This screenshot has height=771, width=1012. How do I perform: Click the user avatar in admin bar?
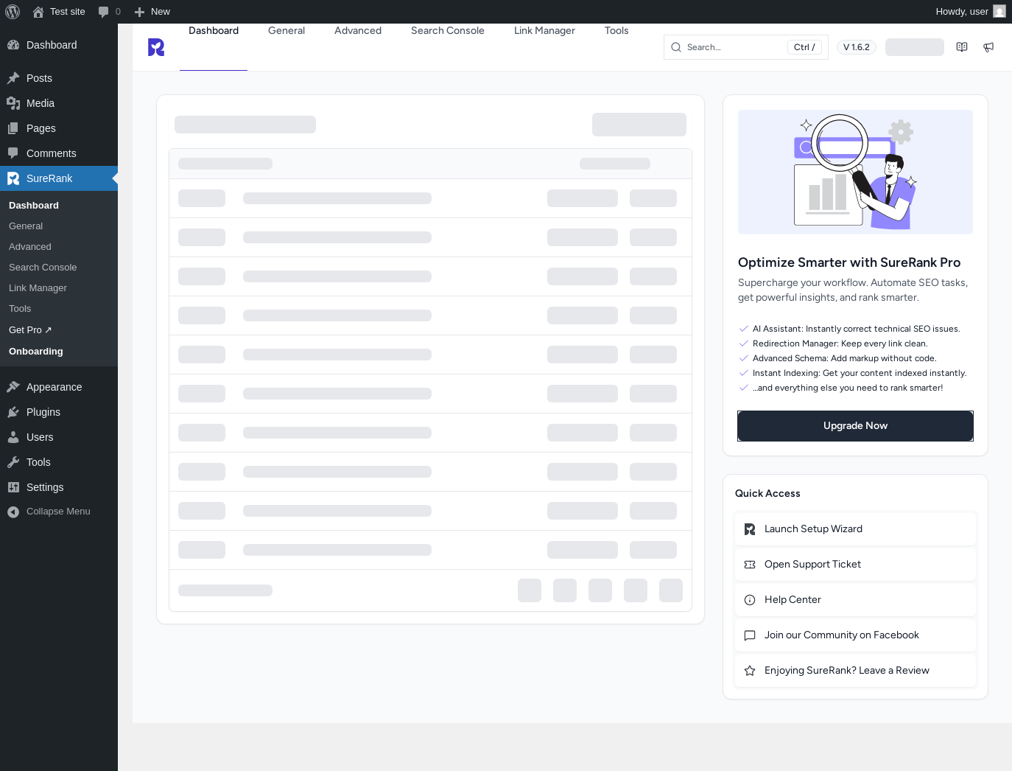999,12
